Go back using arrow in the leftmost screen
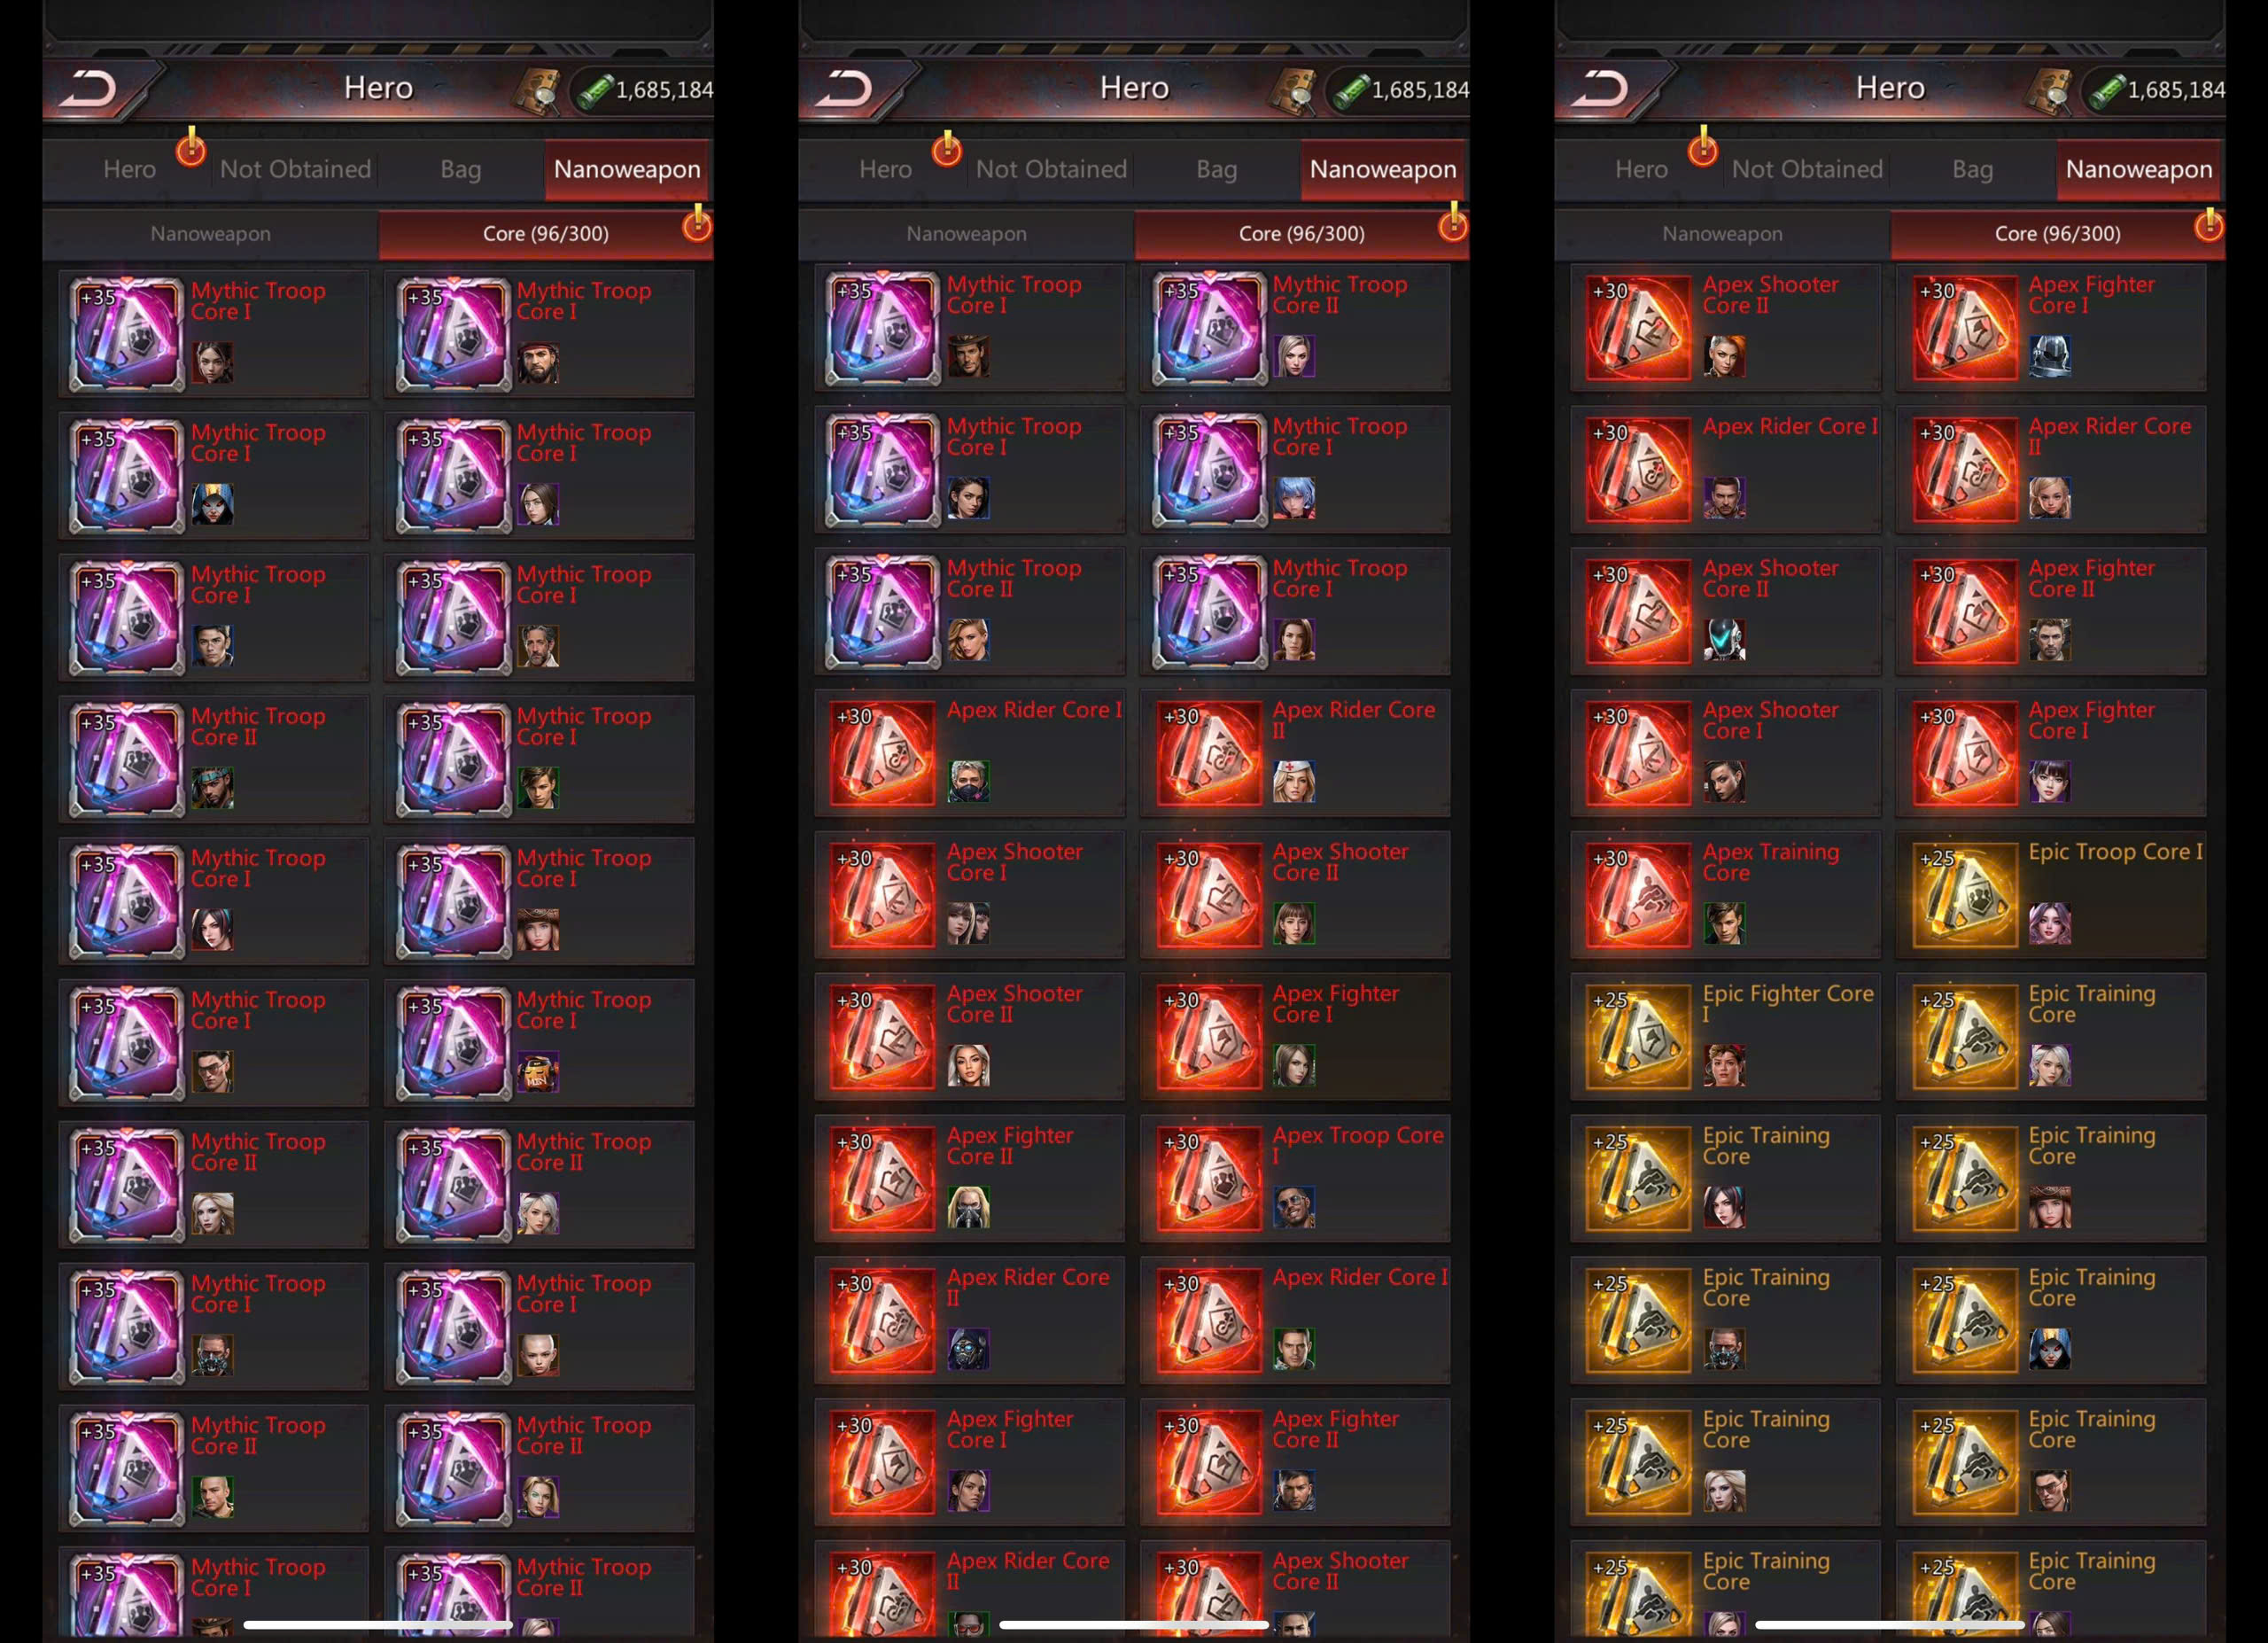This screenshot has width=2268, height=1643. tap(90, 89)
